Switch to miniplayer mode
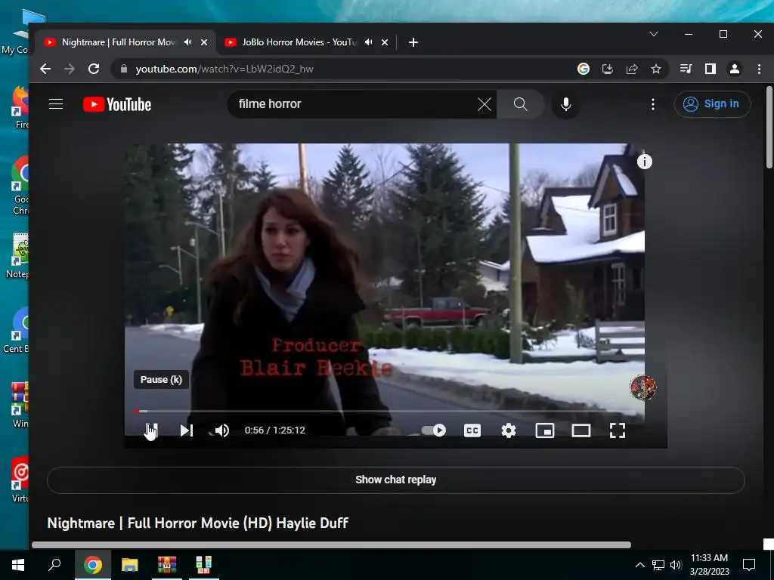The width and height of the screenshot is (774, 580). 545,430
